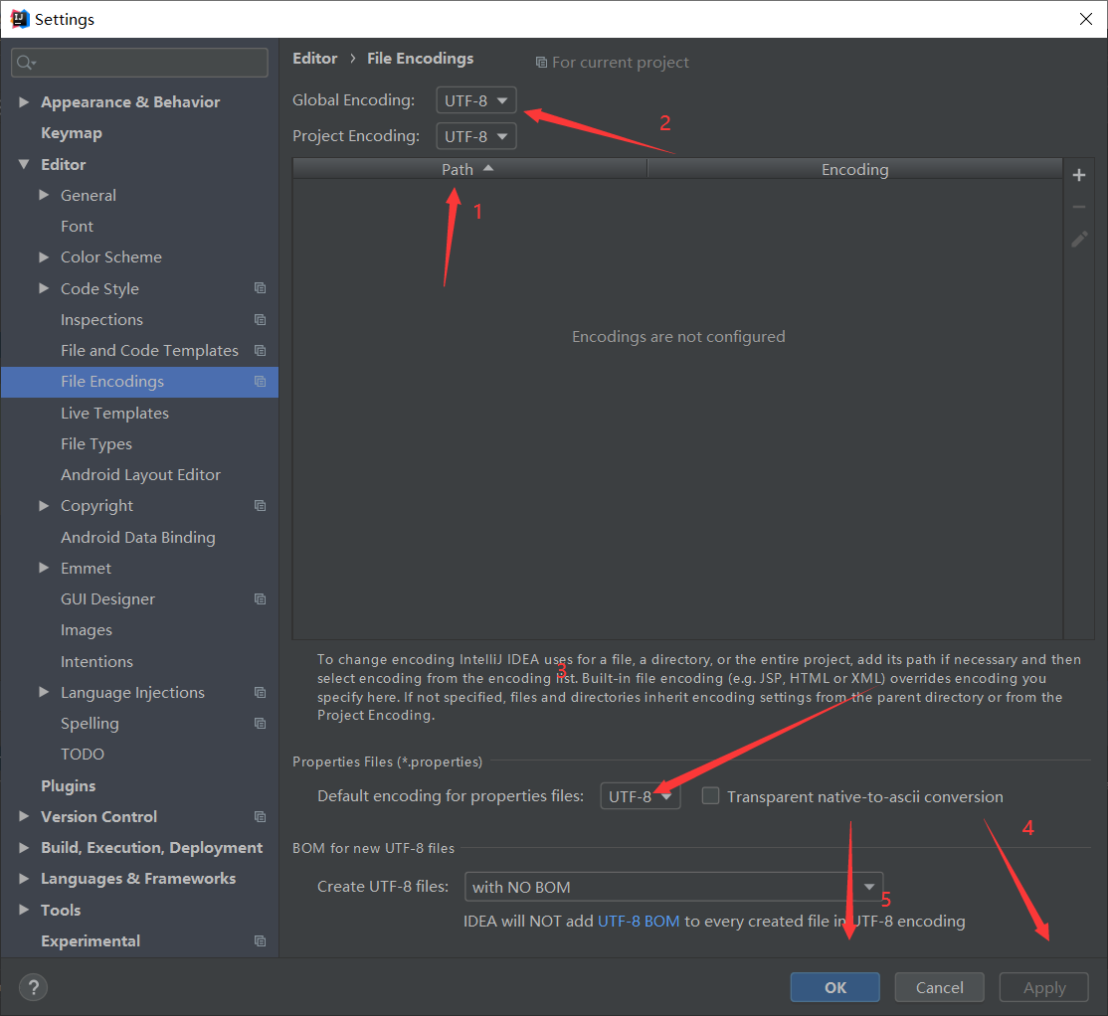Open Android Layout Editor settings
1108x1016 pixels.
pos(140,475)
